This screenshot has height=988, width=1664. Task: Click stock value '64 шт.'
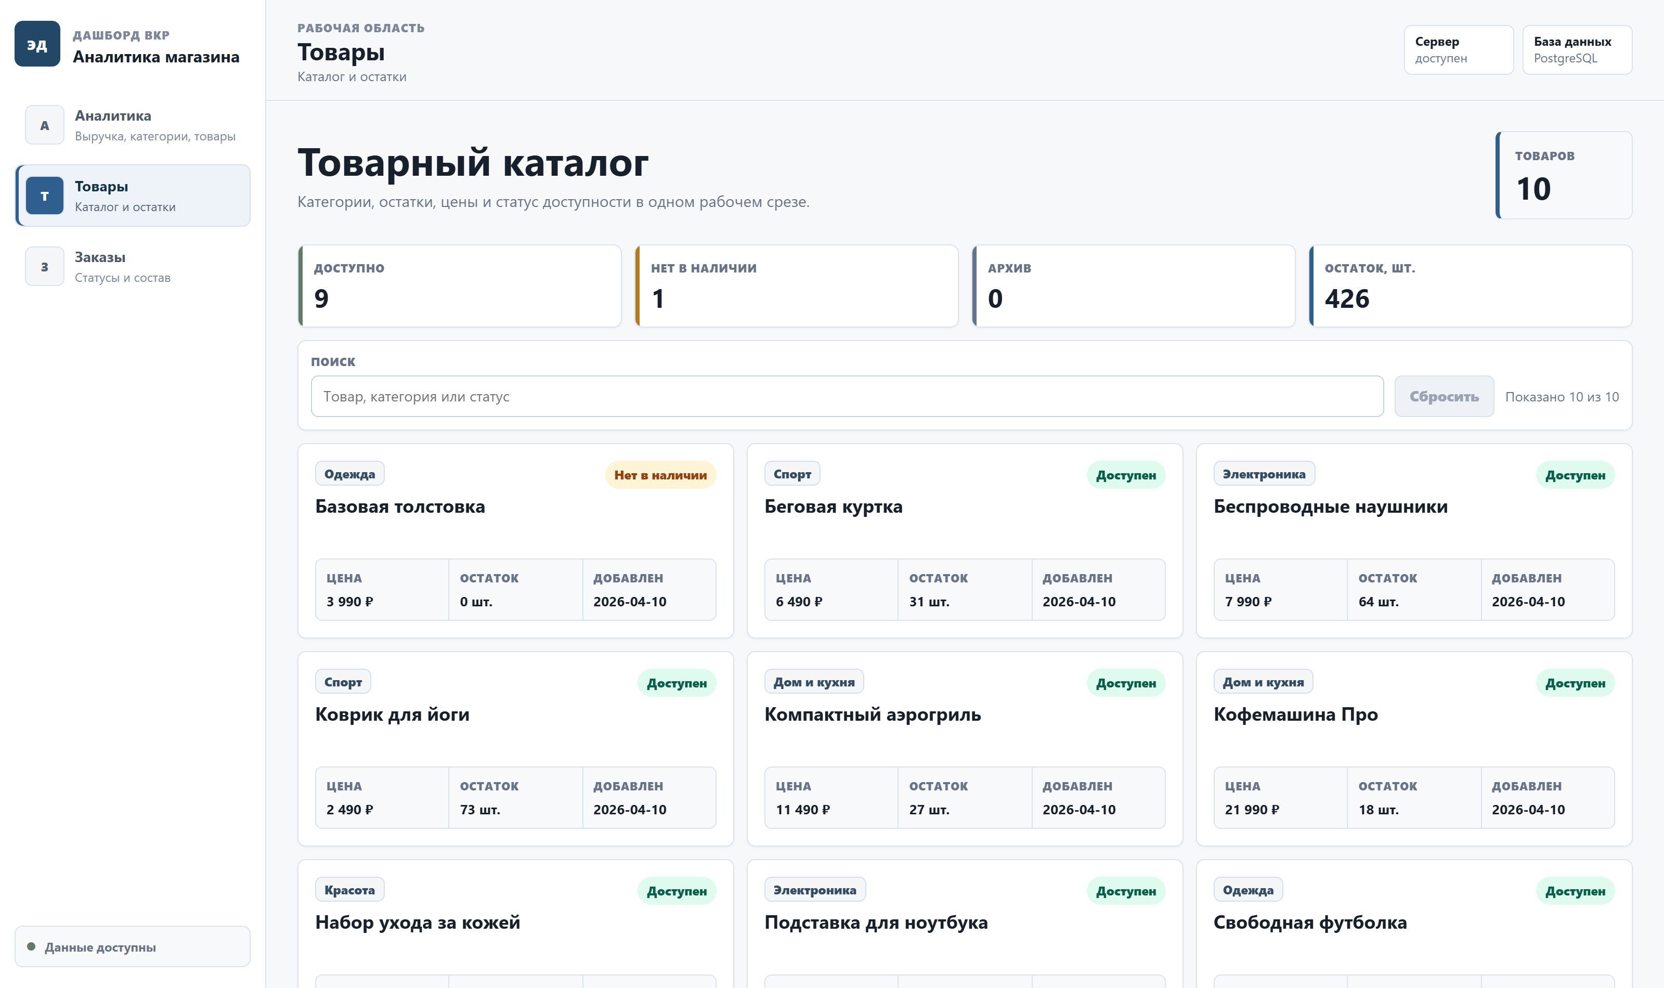tap(1379, 601)
